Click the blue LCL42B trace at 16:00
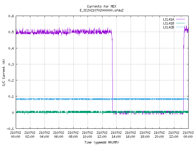Viewport: 194px width, 145px height. pos(131,99)
